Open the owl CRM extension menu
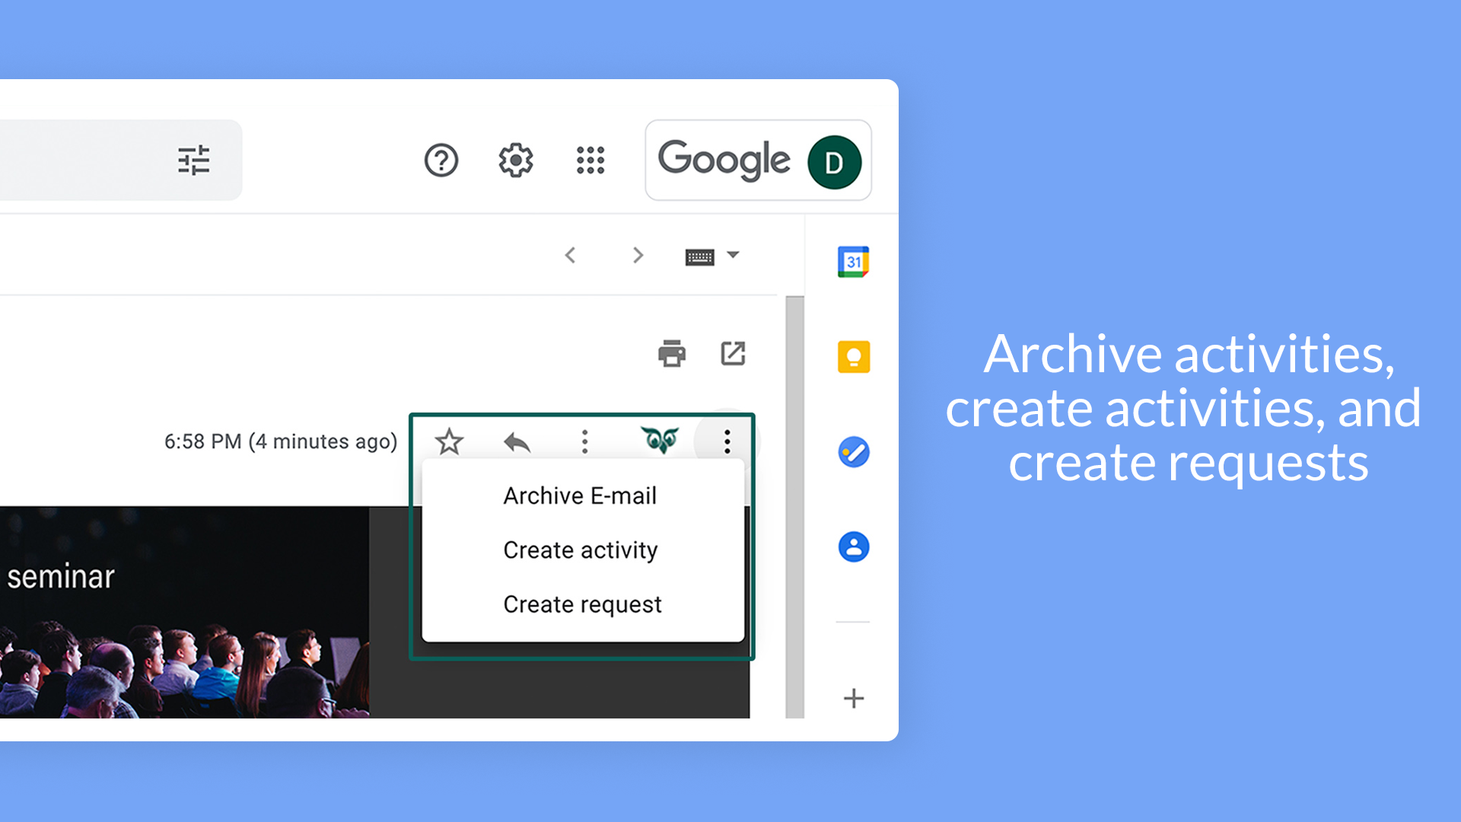This screenshot has height=822, width=1461. (x=659, y=441)
